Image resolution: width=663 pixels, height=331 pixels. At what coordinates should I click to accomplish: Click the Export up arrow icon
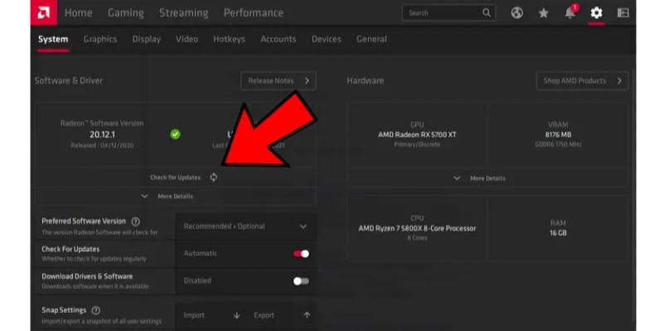click(307, 315)
